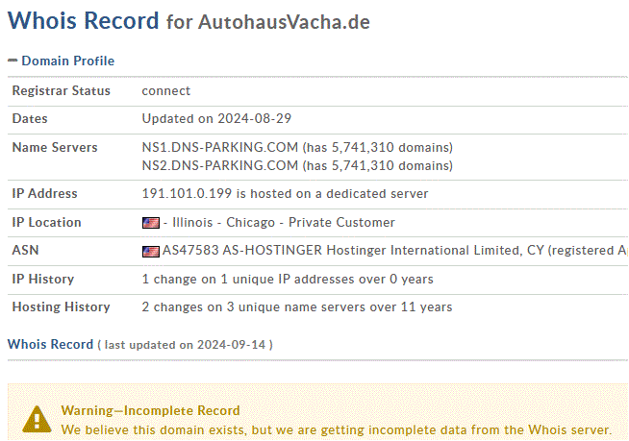Screen dimensions: 629x441
Task: Click US flag icon in ASN row
Action: tap(151, 252)
